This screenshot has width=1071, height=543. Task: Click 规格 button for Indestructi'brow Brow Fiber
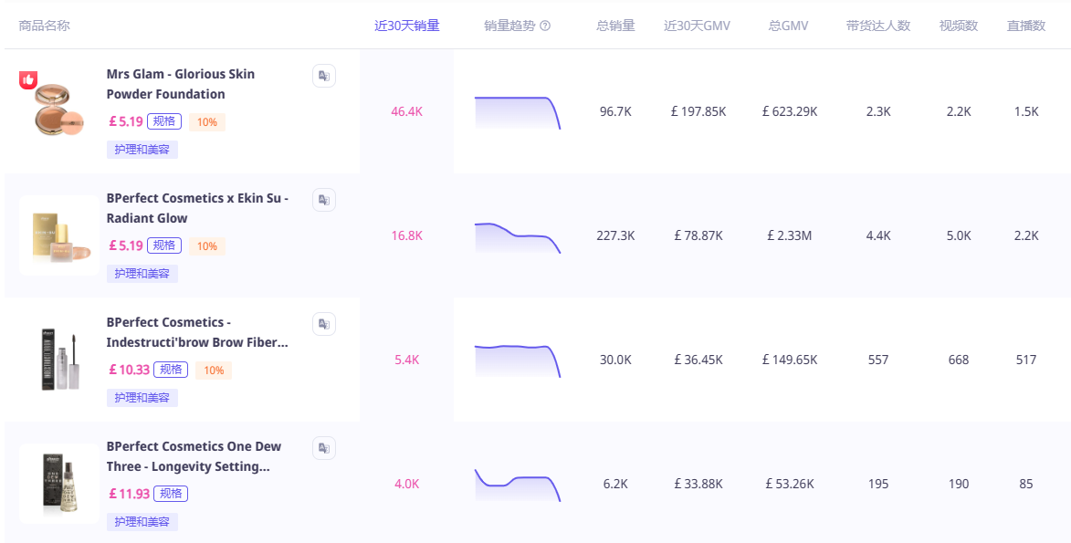(x=170, y=370)
